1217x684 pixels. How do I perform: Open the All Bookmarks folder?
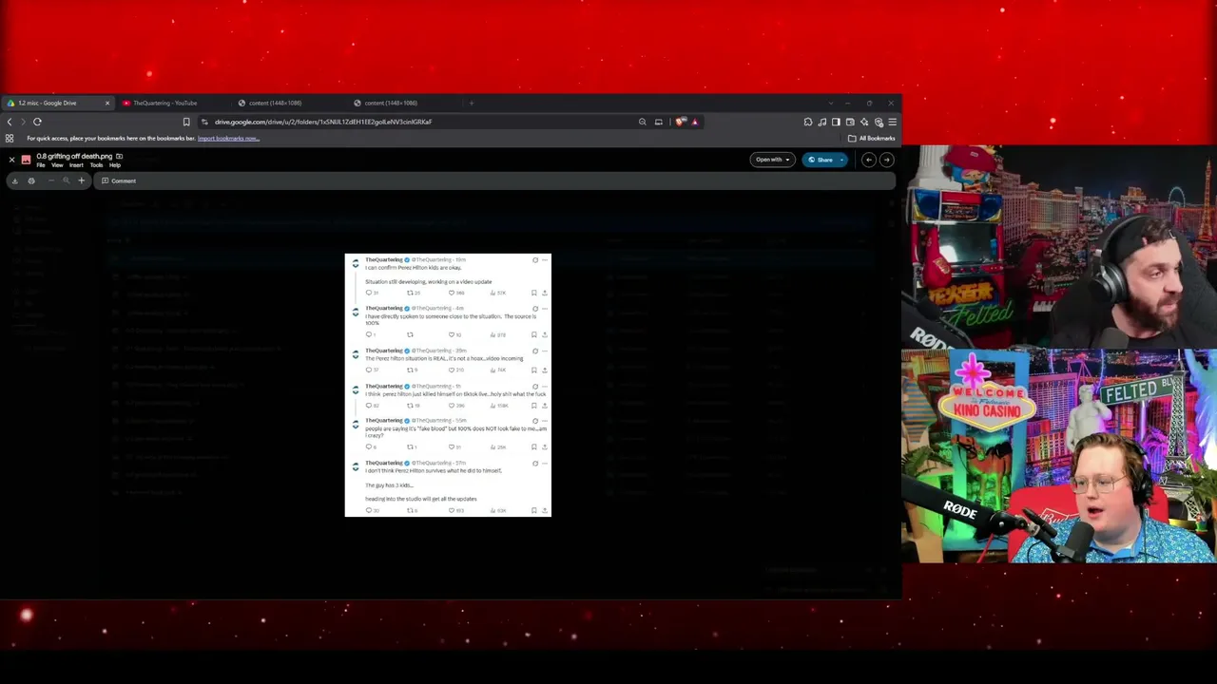(872, 139)
